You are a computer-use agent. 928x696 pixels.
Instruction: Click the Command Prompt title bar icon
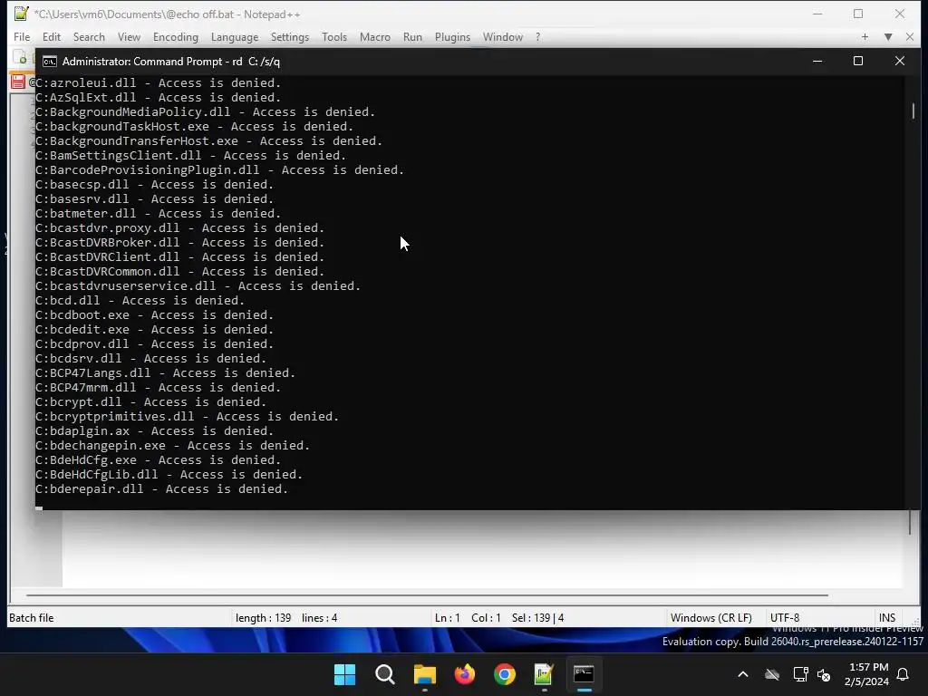point(50,62)
